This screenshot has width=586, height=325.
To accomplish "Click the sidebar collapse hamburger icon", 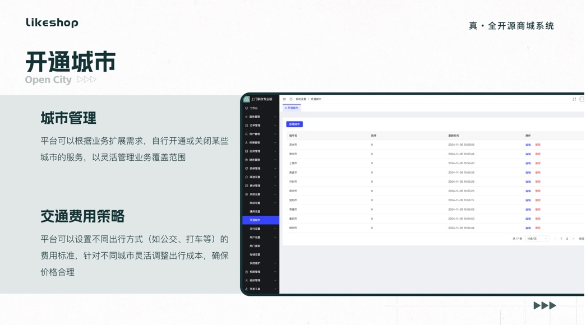I will pos(284,99).
